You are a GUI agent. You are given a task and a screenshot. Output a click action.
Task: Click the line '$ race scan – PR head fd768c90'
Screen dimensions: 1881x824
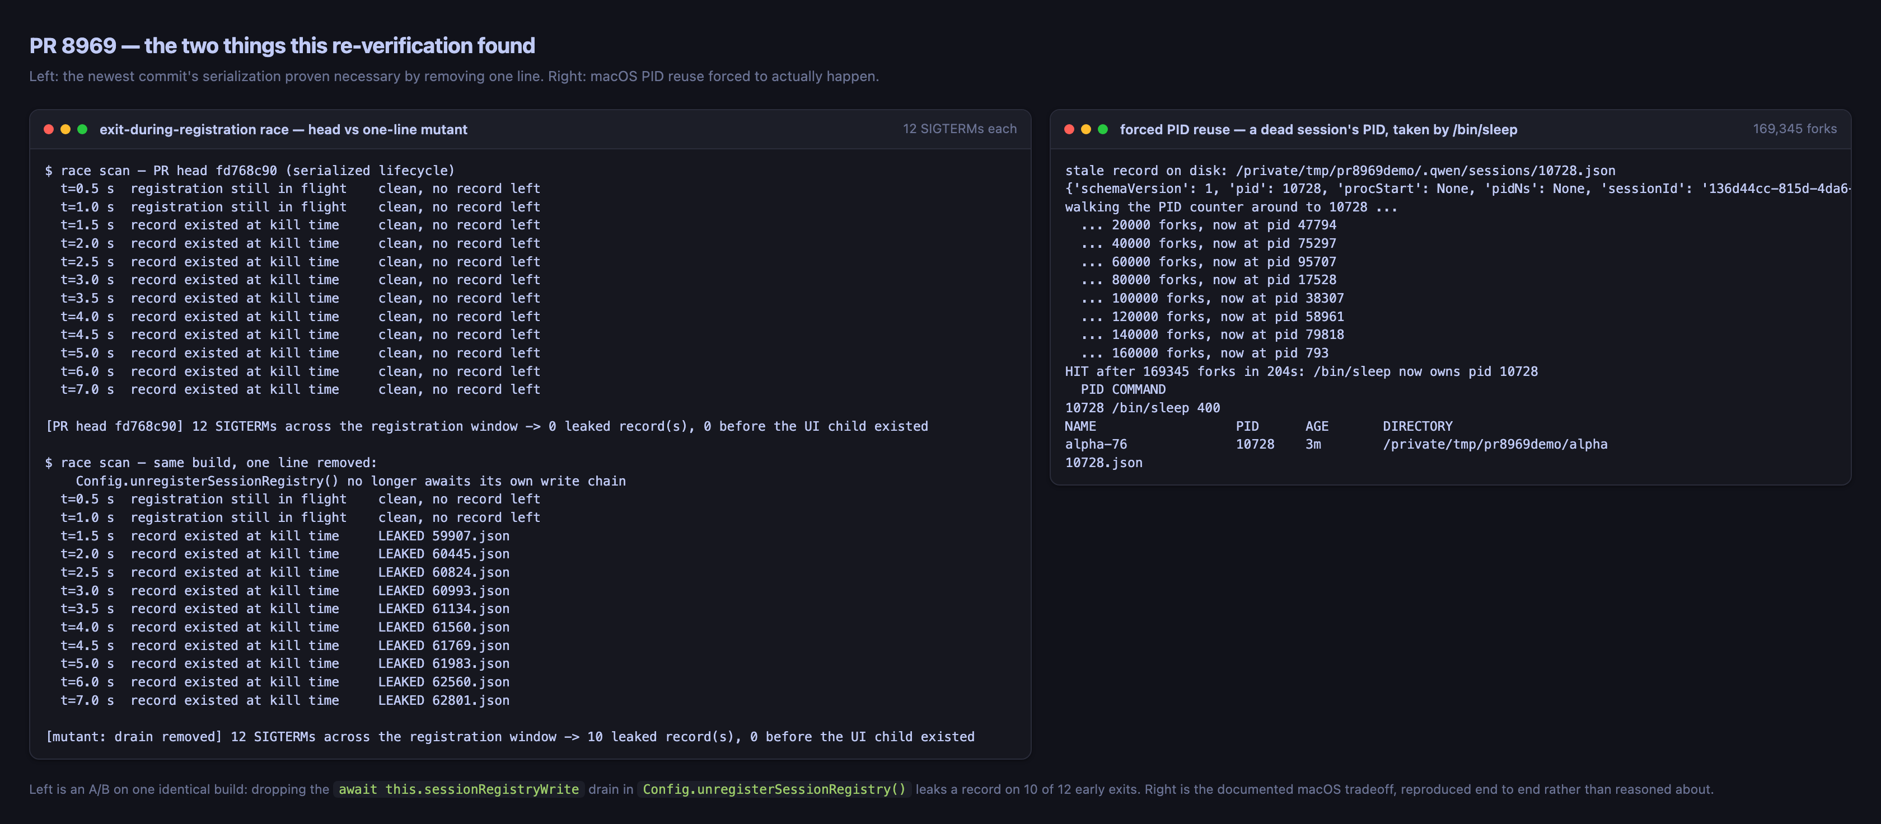[x=250, y=170]
